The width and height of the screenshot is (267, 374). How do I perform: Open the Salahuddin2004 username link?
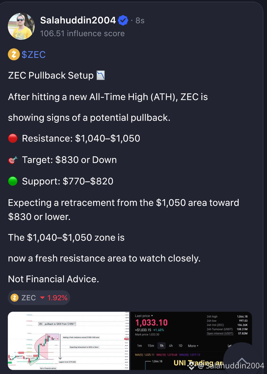pyautogui.click(x=78, y=20)
